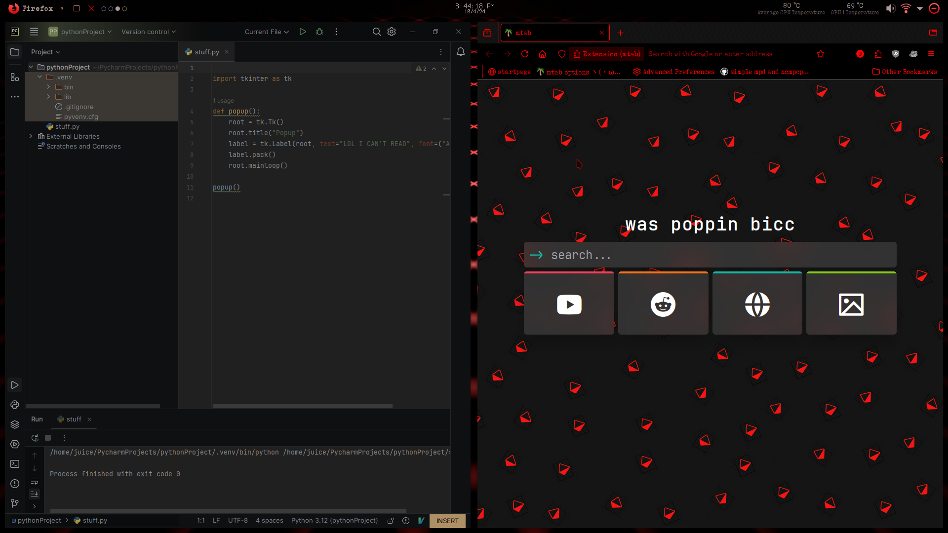
Task: Select the Terminal tool window icon in PyCharm
Action: coord(14,464)
